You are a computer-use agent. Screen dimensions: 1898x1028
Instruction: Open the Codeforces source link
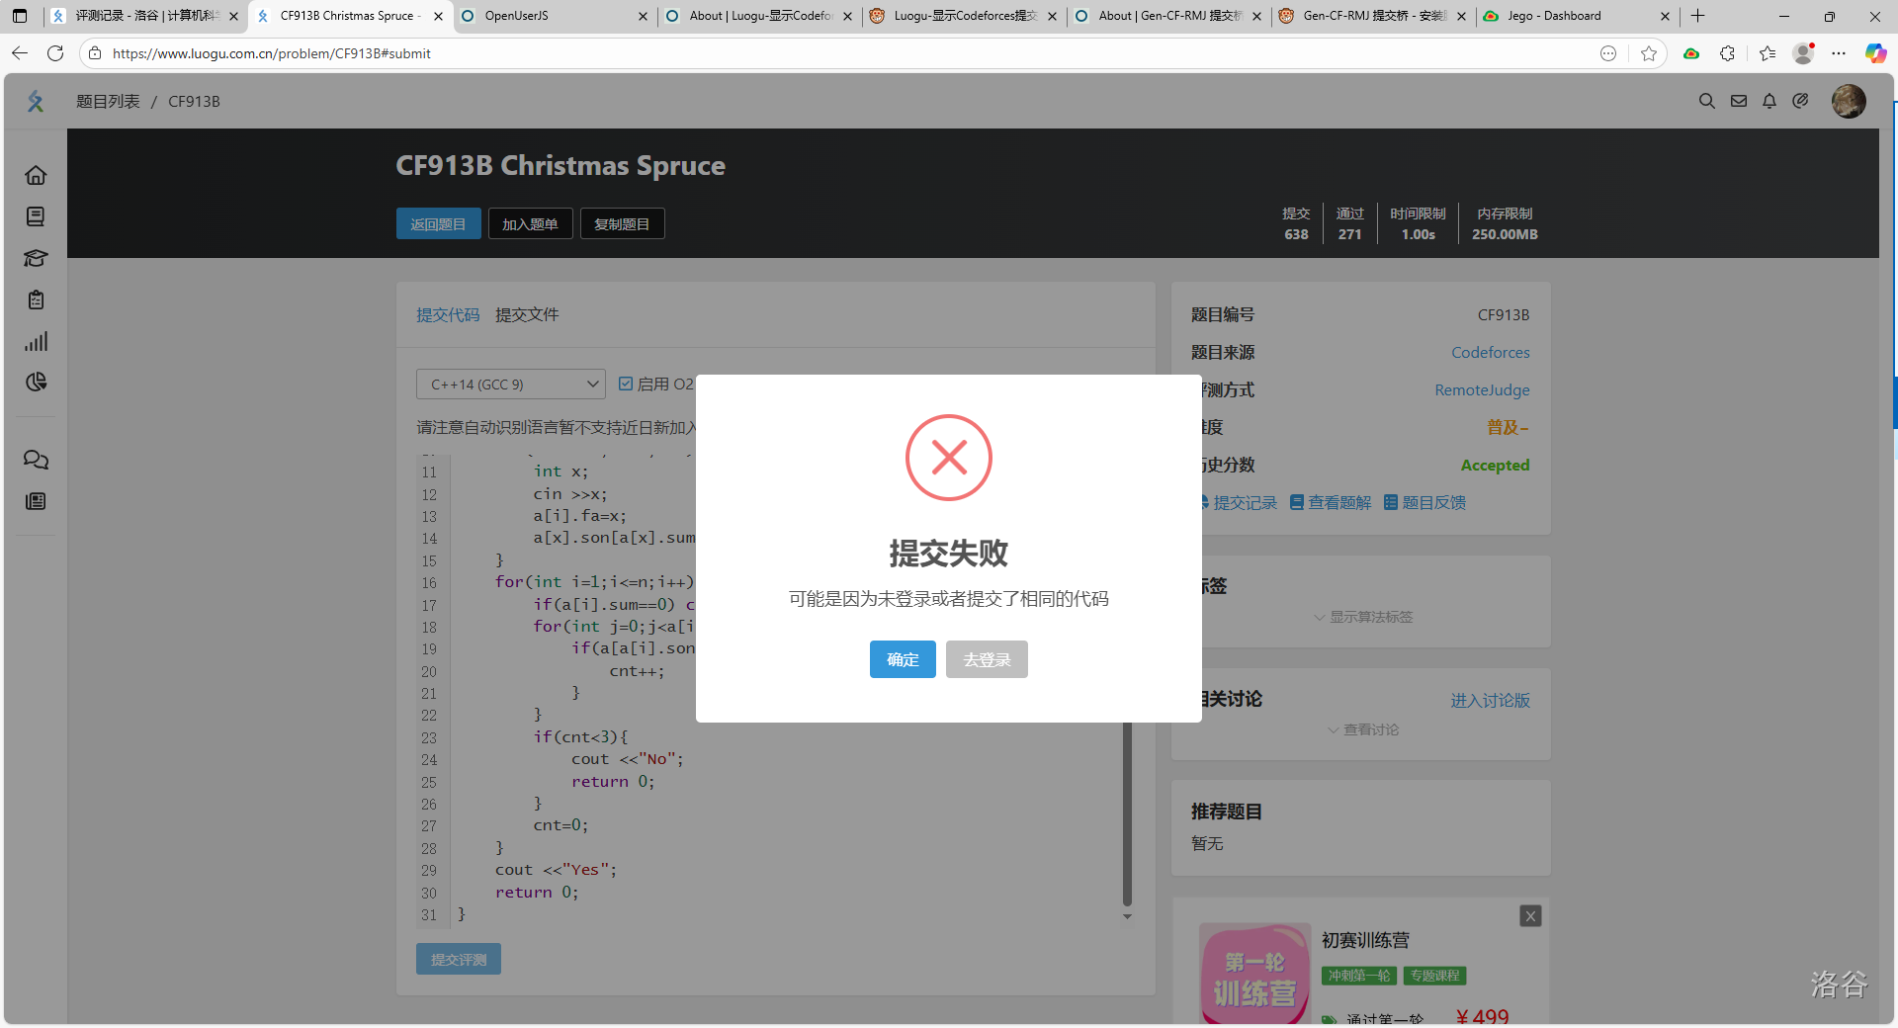pyautogui.click(x=1490, y=352)
